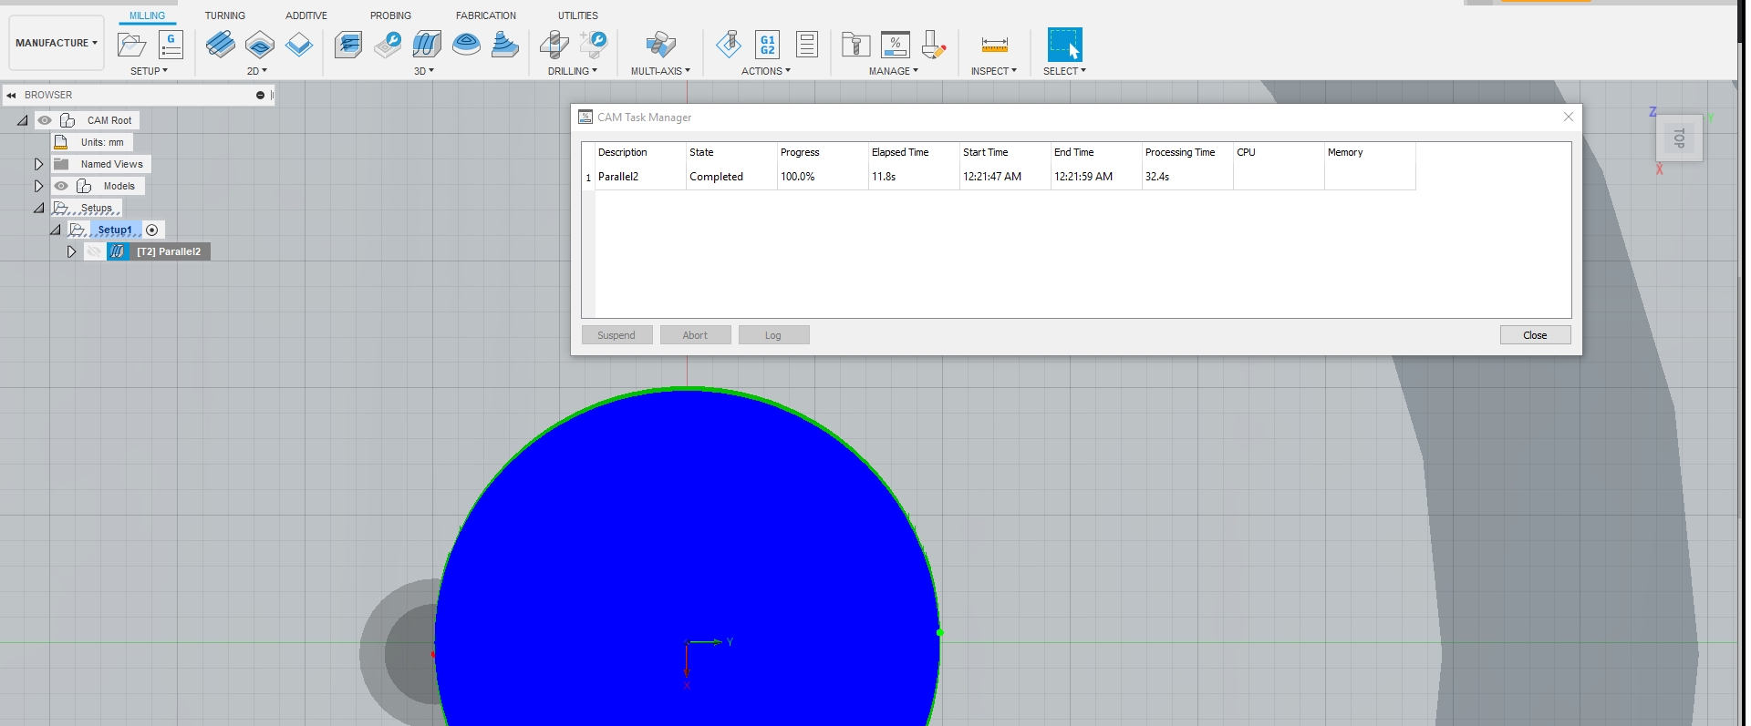This screenshot has height=726, width=1751.
Task: Toggle visibility of CAM Root
Action: [x=45, y=120]
